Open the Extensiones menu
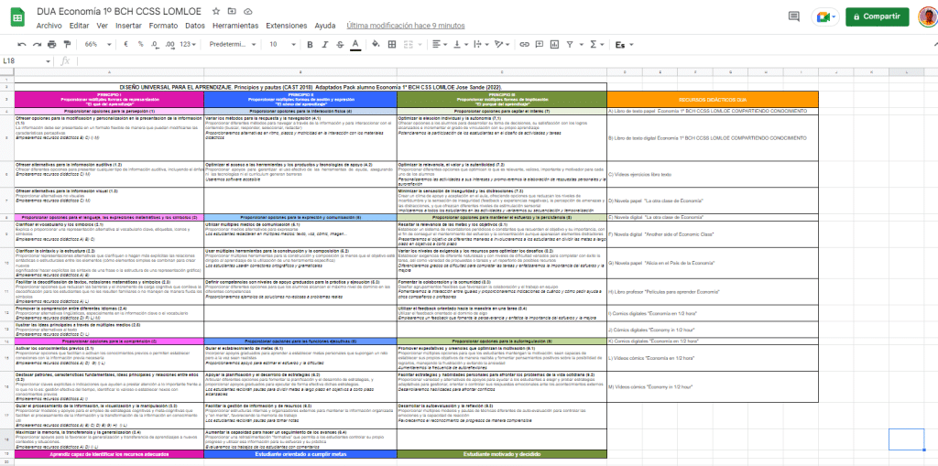The image size is (938, 466). 286,26
